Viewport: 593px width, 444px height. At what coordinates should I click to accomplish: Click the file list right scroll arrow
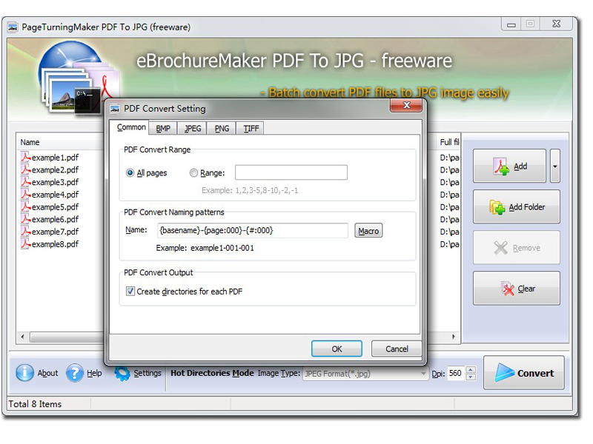454,337
